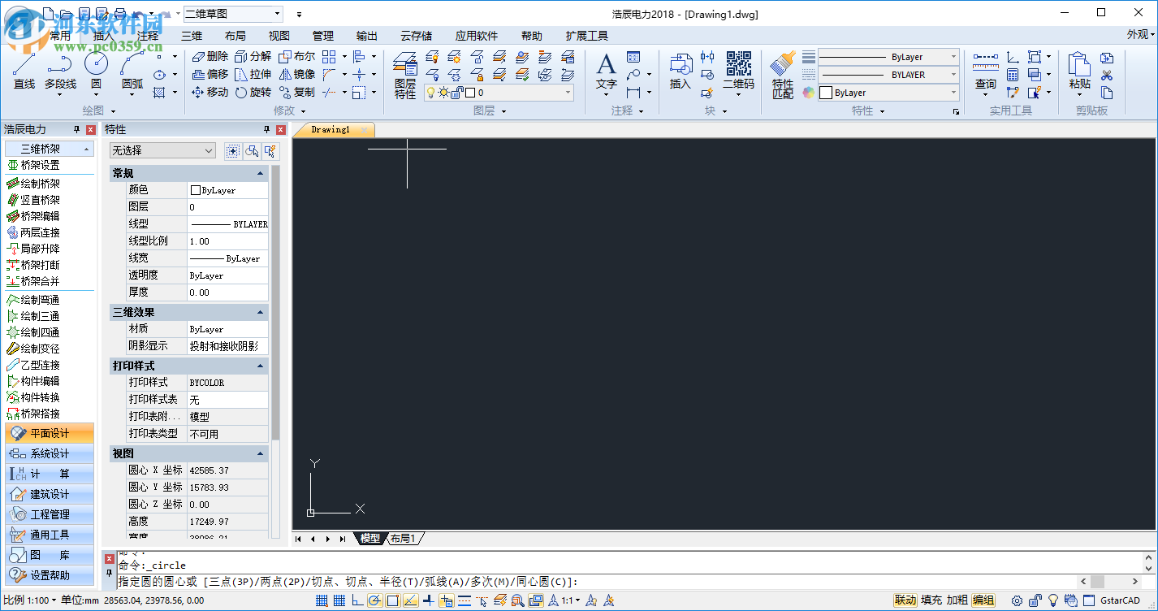1158x611 pixels.
Task: Open the 平面设计 module button
Action: 50,433
